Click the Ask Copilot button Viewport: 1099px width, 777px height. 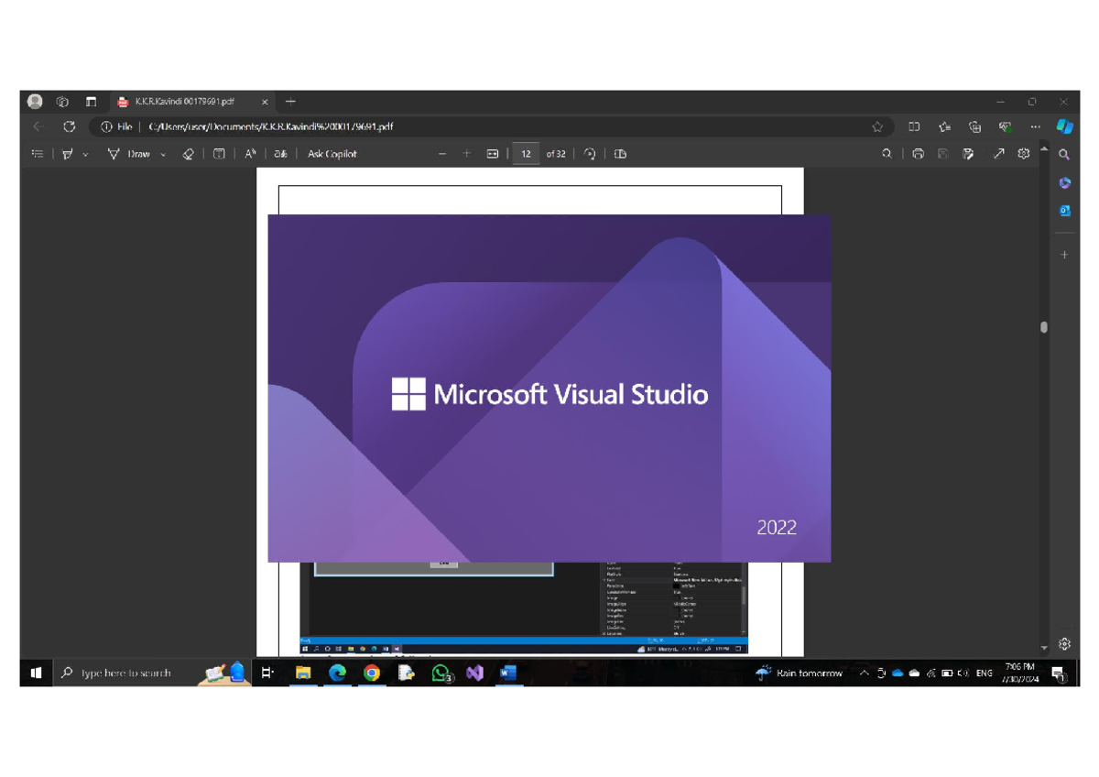(x=332, y=154)
